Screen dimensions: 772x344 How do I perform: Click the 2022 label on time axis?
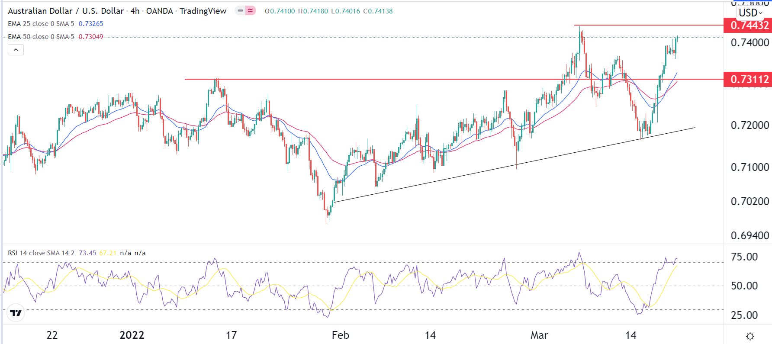click(x=132, y=335)
